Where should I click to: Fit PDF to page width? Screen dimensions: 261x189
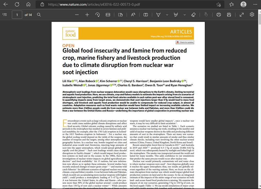click(108, 15)
